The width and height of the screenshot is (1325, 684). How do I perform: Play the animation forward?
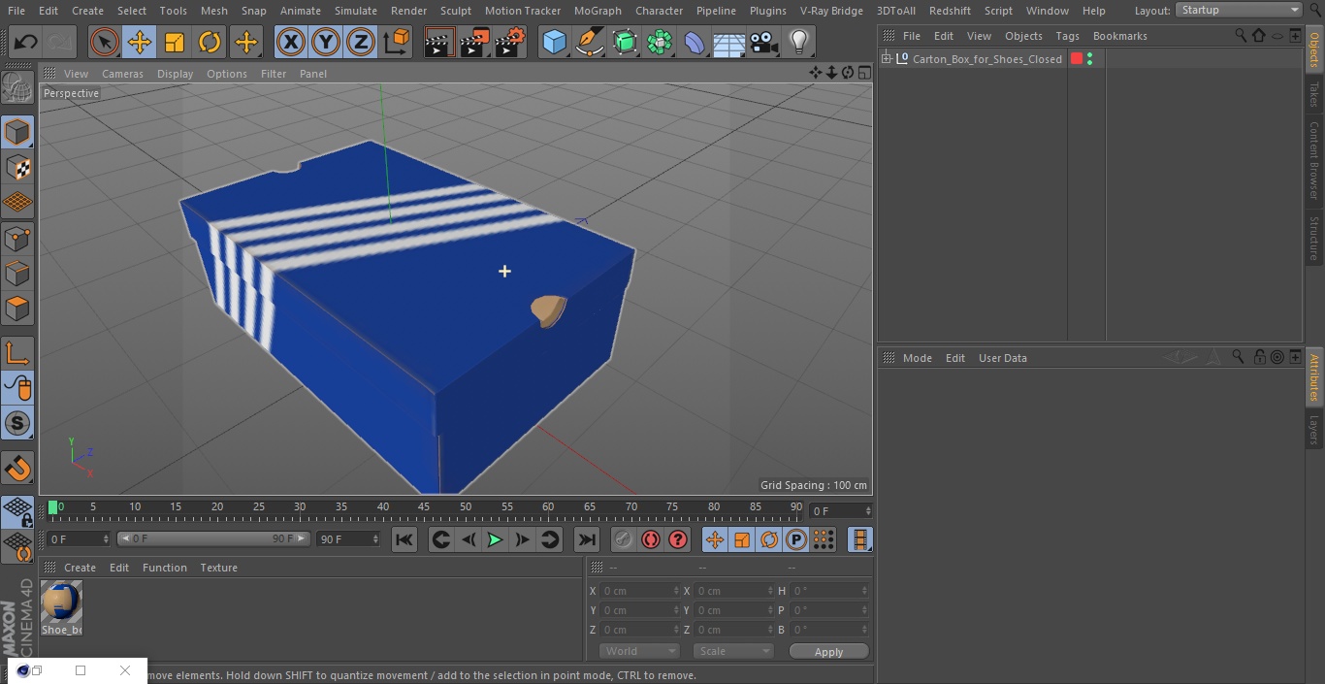(495, 539)
